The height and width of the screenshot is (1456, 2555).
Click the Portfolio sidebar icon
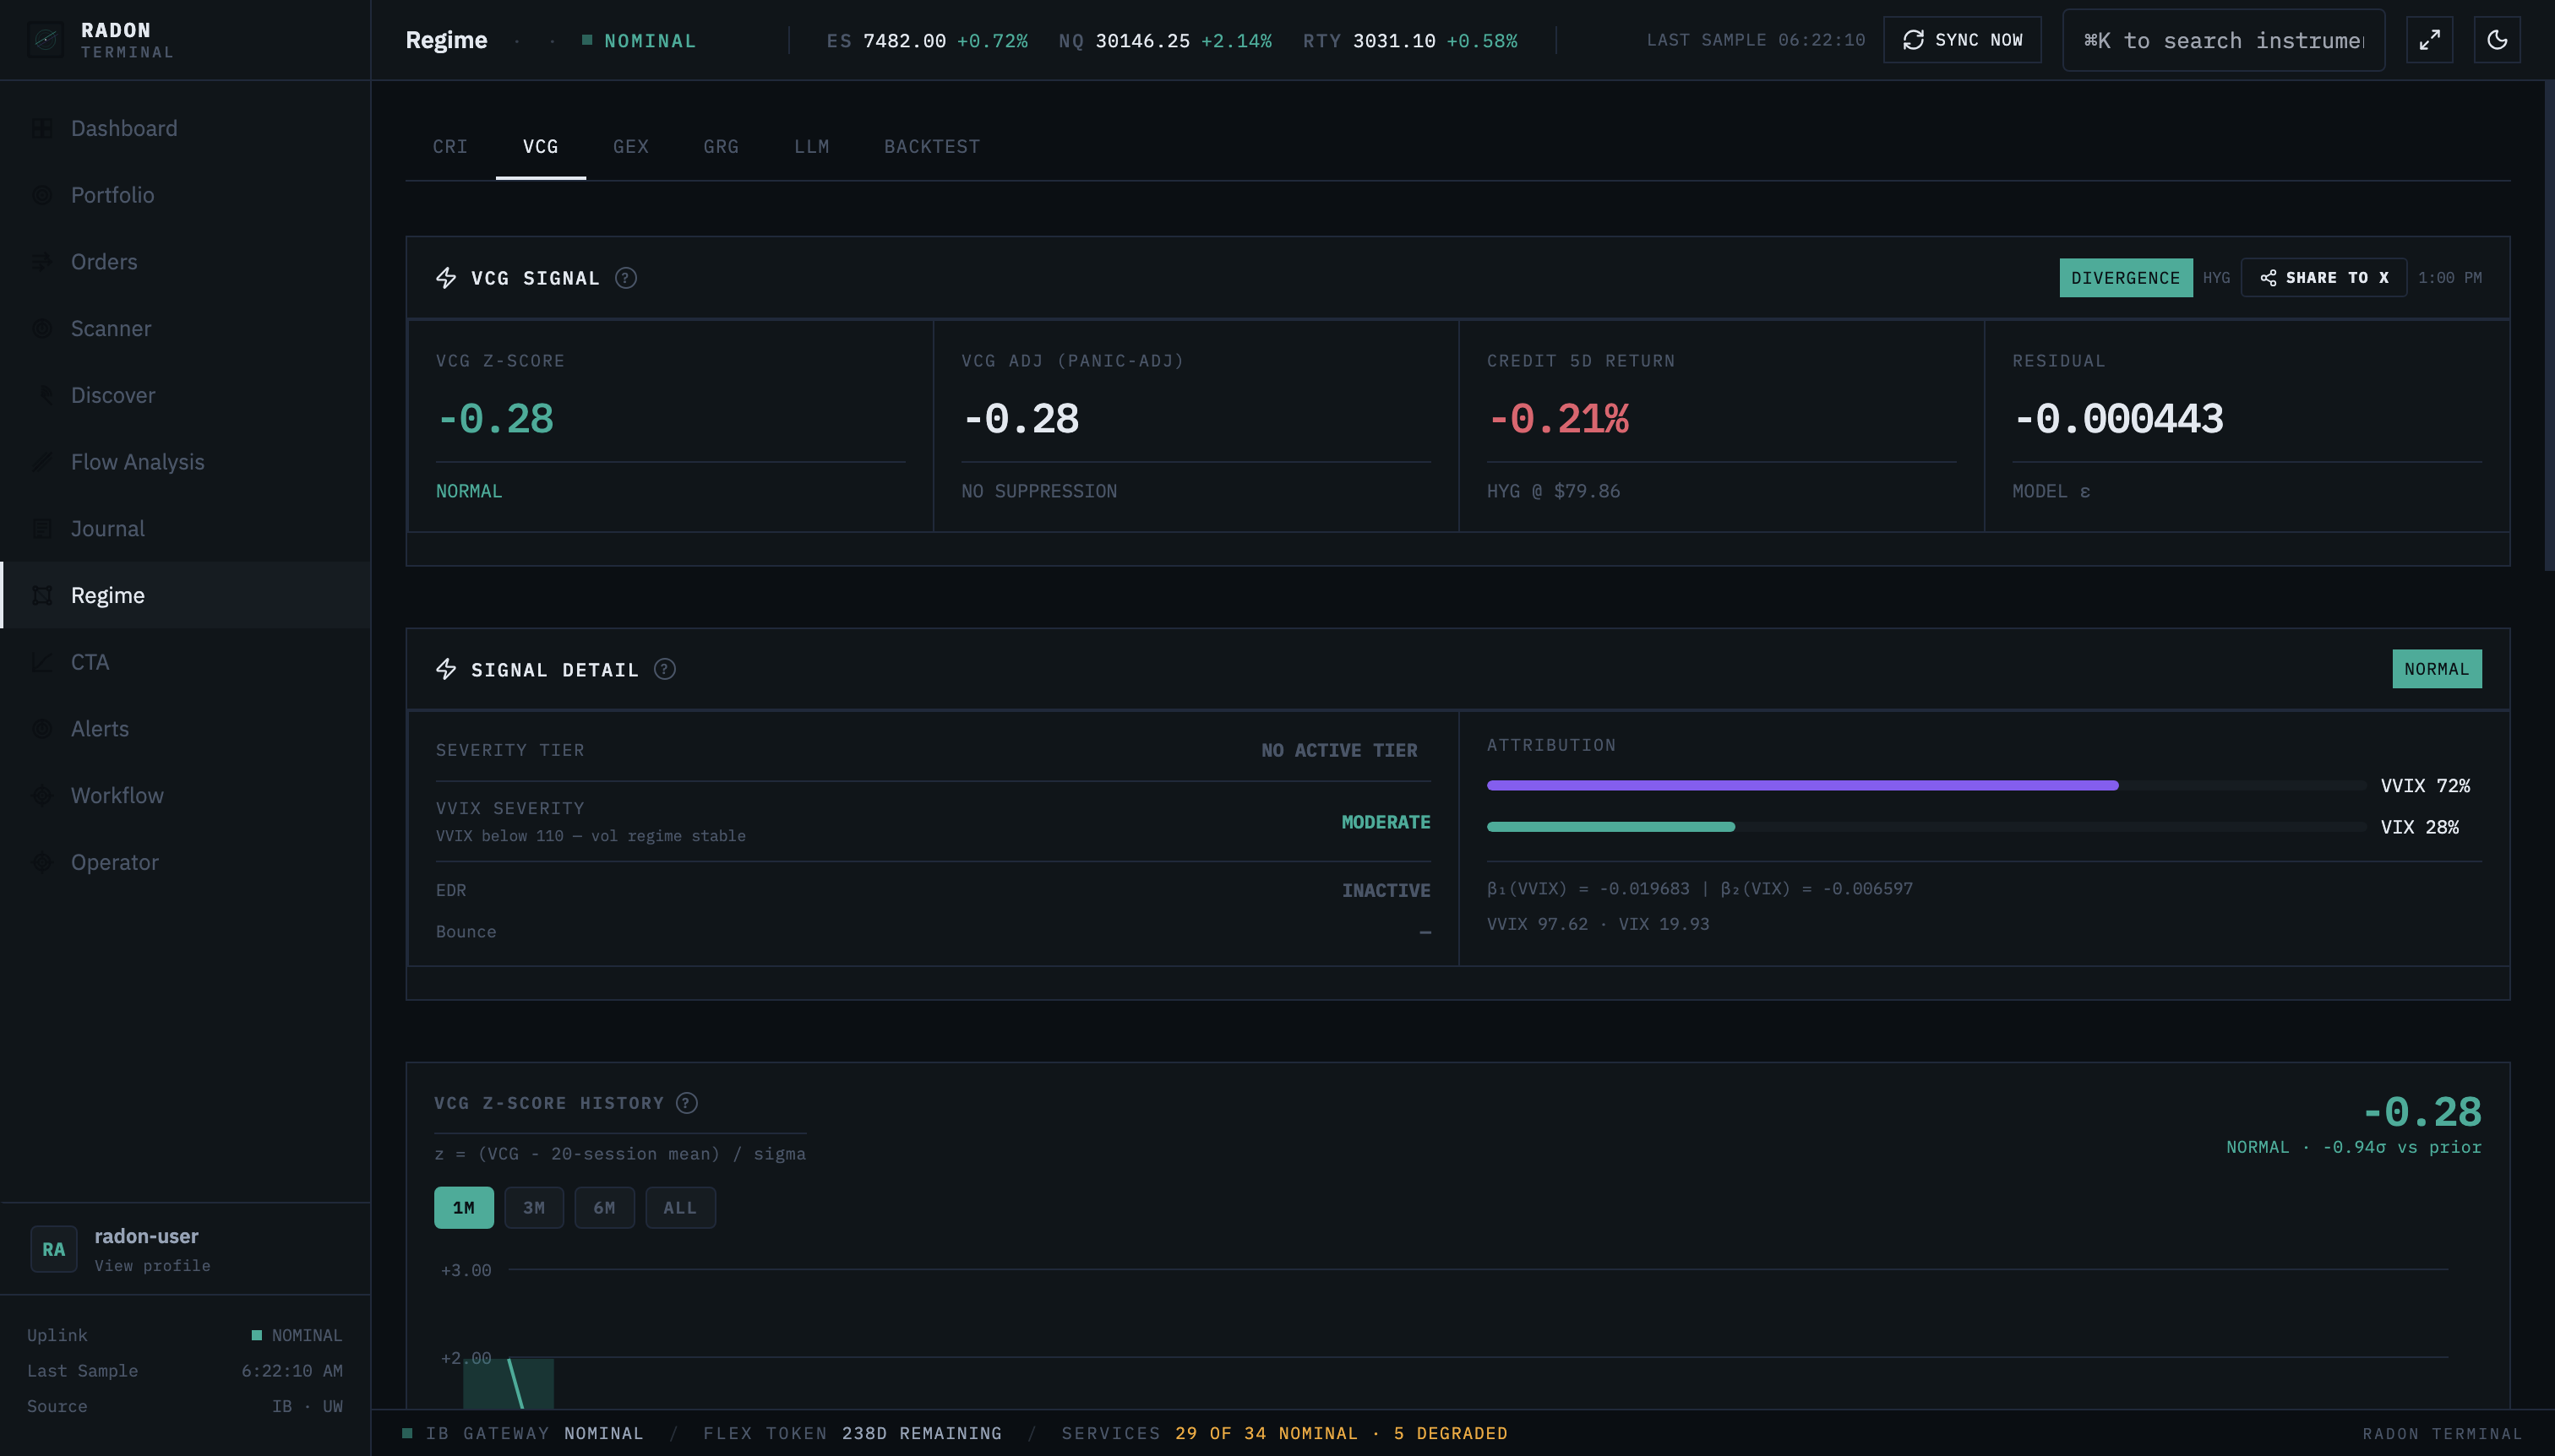pos(42,195)
